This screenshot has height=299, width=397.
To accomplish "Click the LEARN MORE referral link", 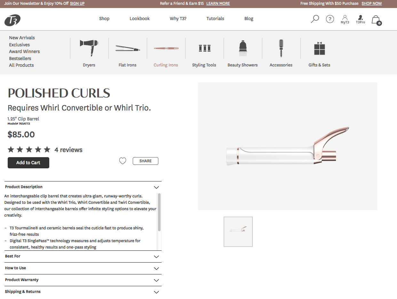I will pyautogui.click(x=218, y=4).
